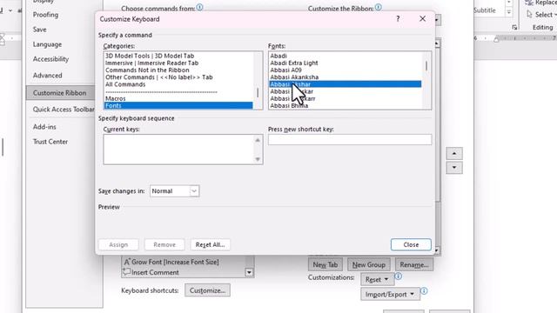
Task: Click info icon next to Reset button
Action: click(399, 276)
